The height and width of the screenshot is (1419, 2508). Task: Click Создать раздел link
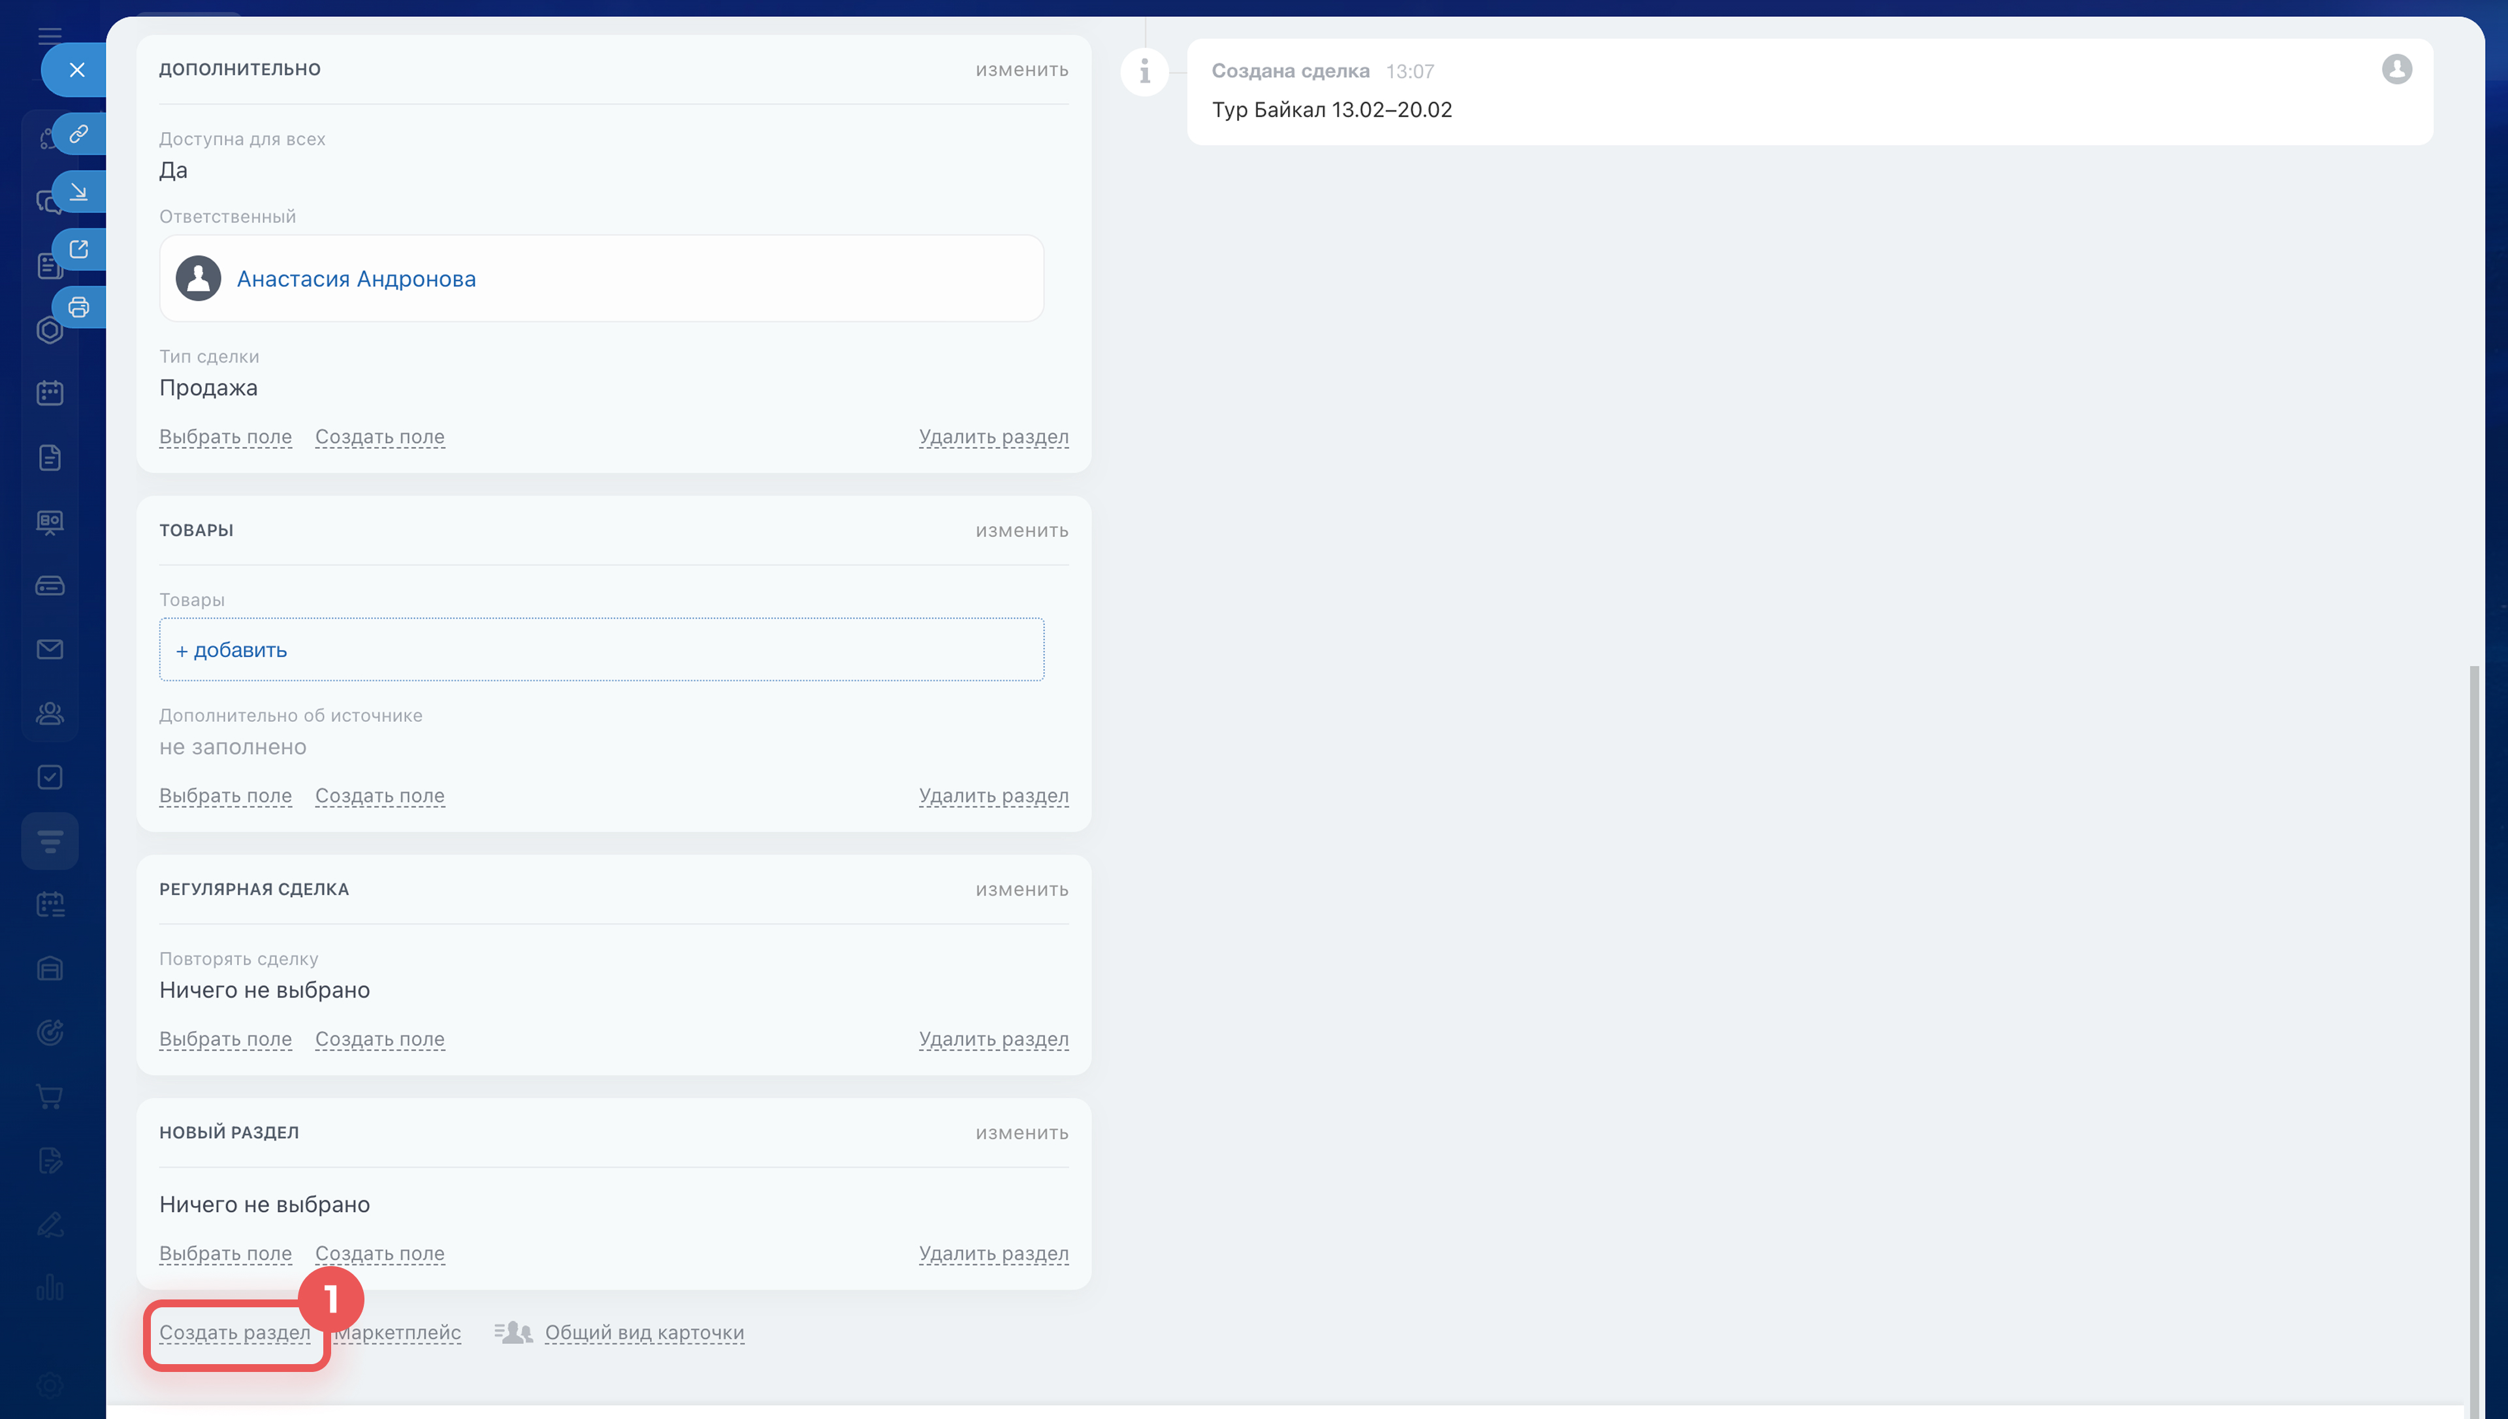point(234,1332)
